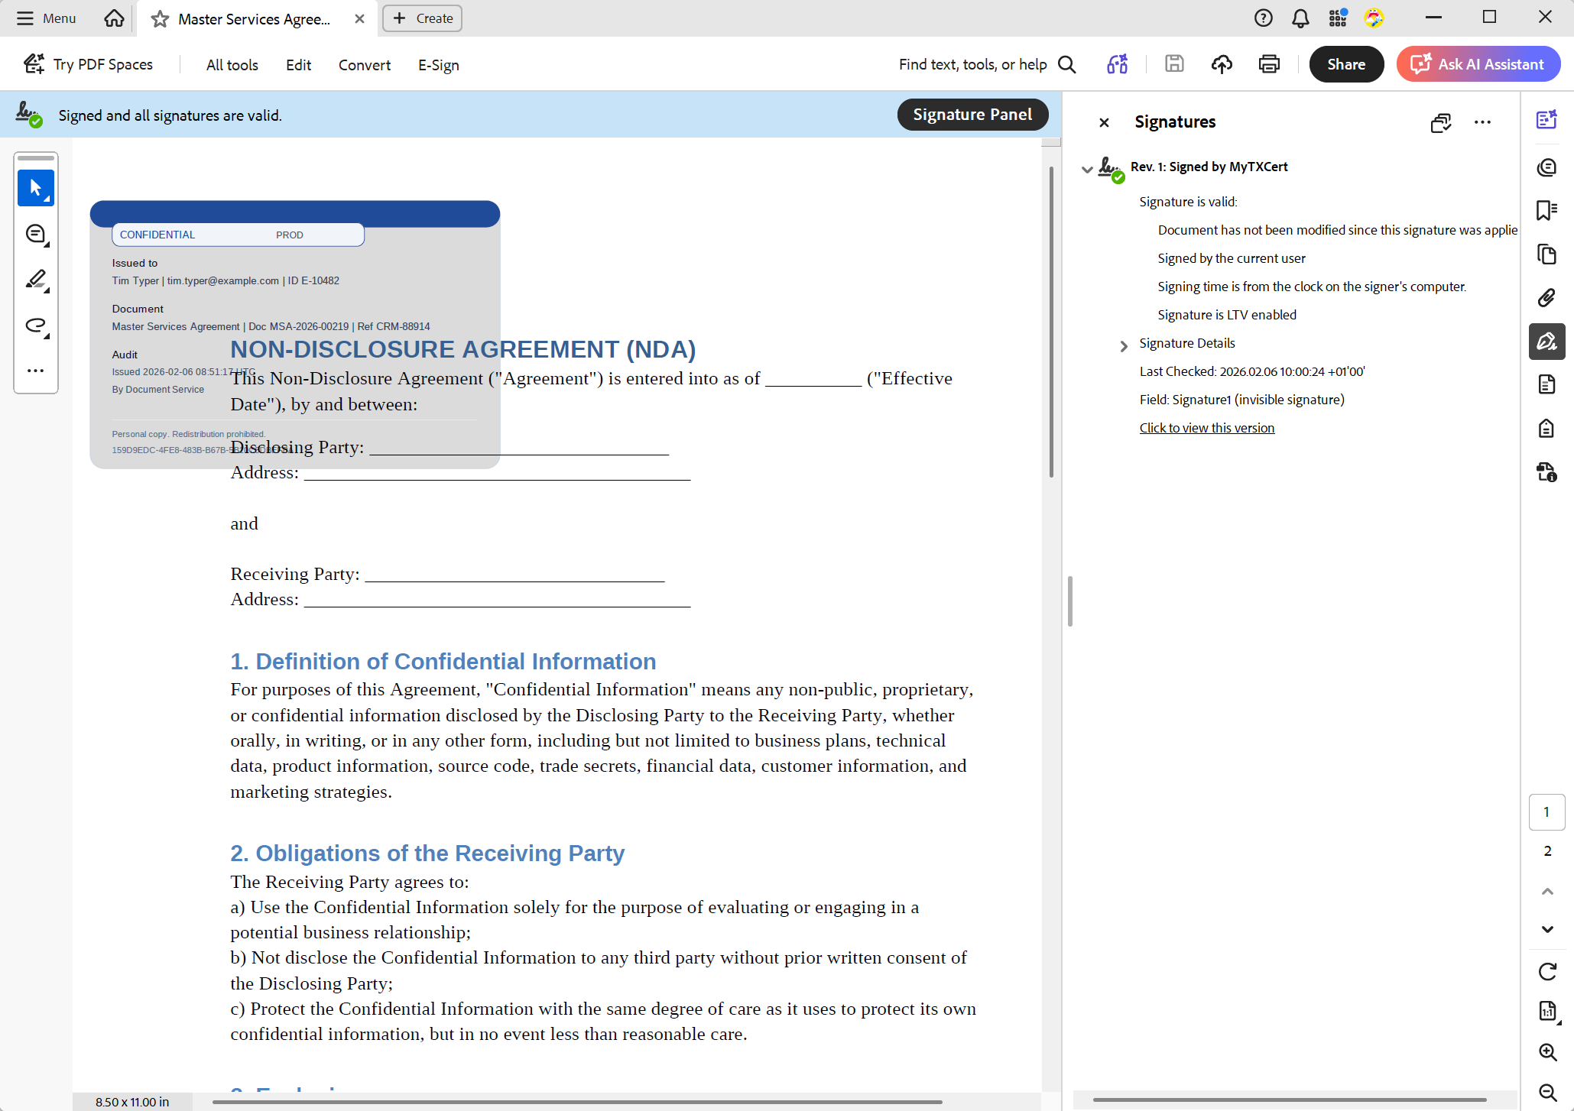Viewport: 1574px width, 1111px height.
Task: Click the print icon
Action: (x=1269, y=64)
